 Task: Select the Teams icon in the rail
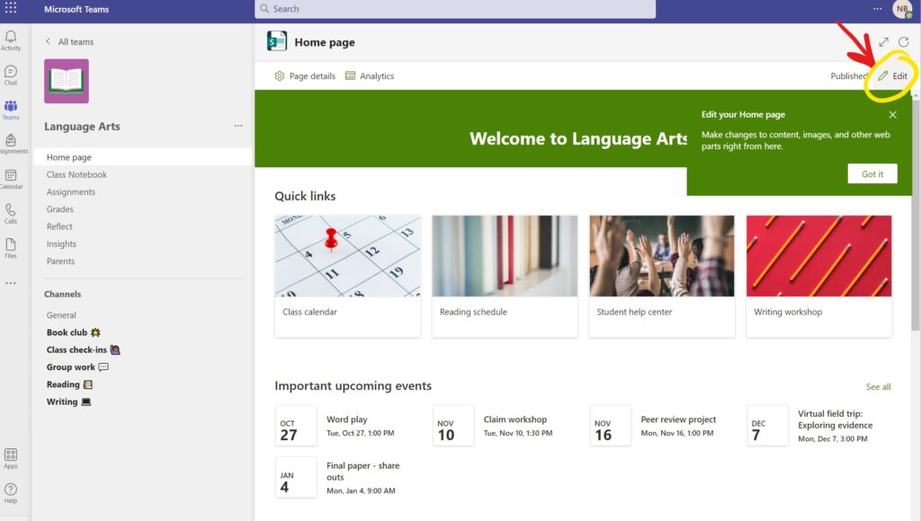pyautogui.click(x=11, y=109)
